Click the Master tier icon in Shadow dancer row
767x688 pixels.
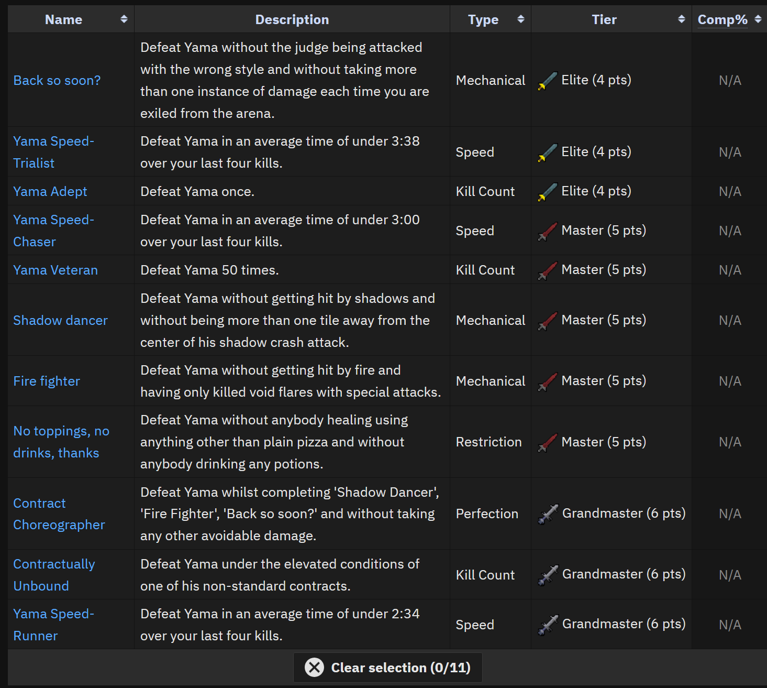click(x=548, y=321)
